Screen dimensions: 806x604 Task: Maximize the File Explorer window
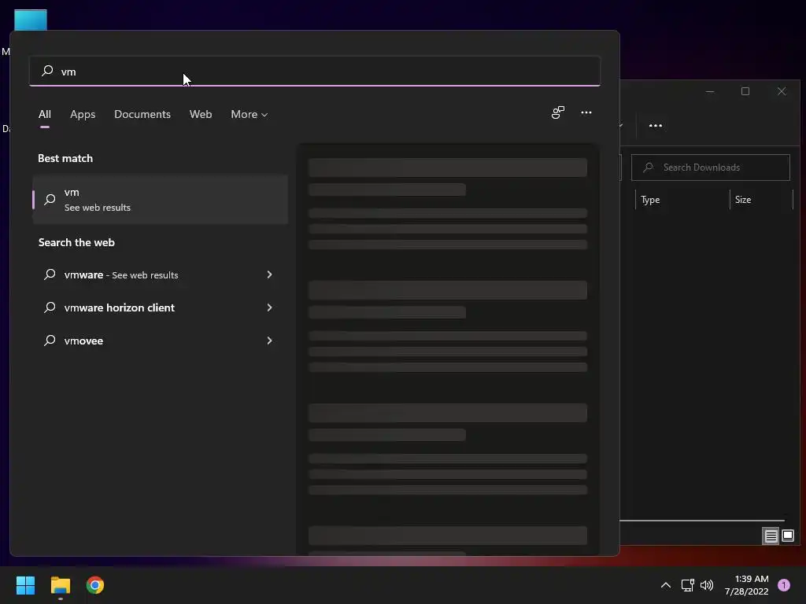click(x=745, y=91)
